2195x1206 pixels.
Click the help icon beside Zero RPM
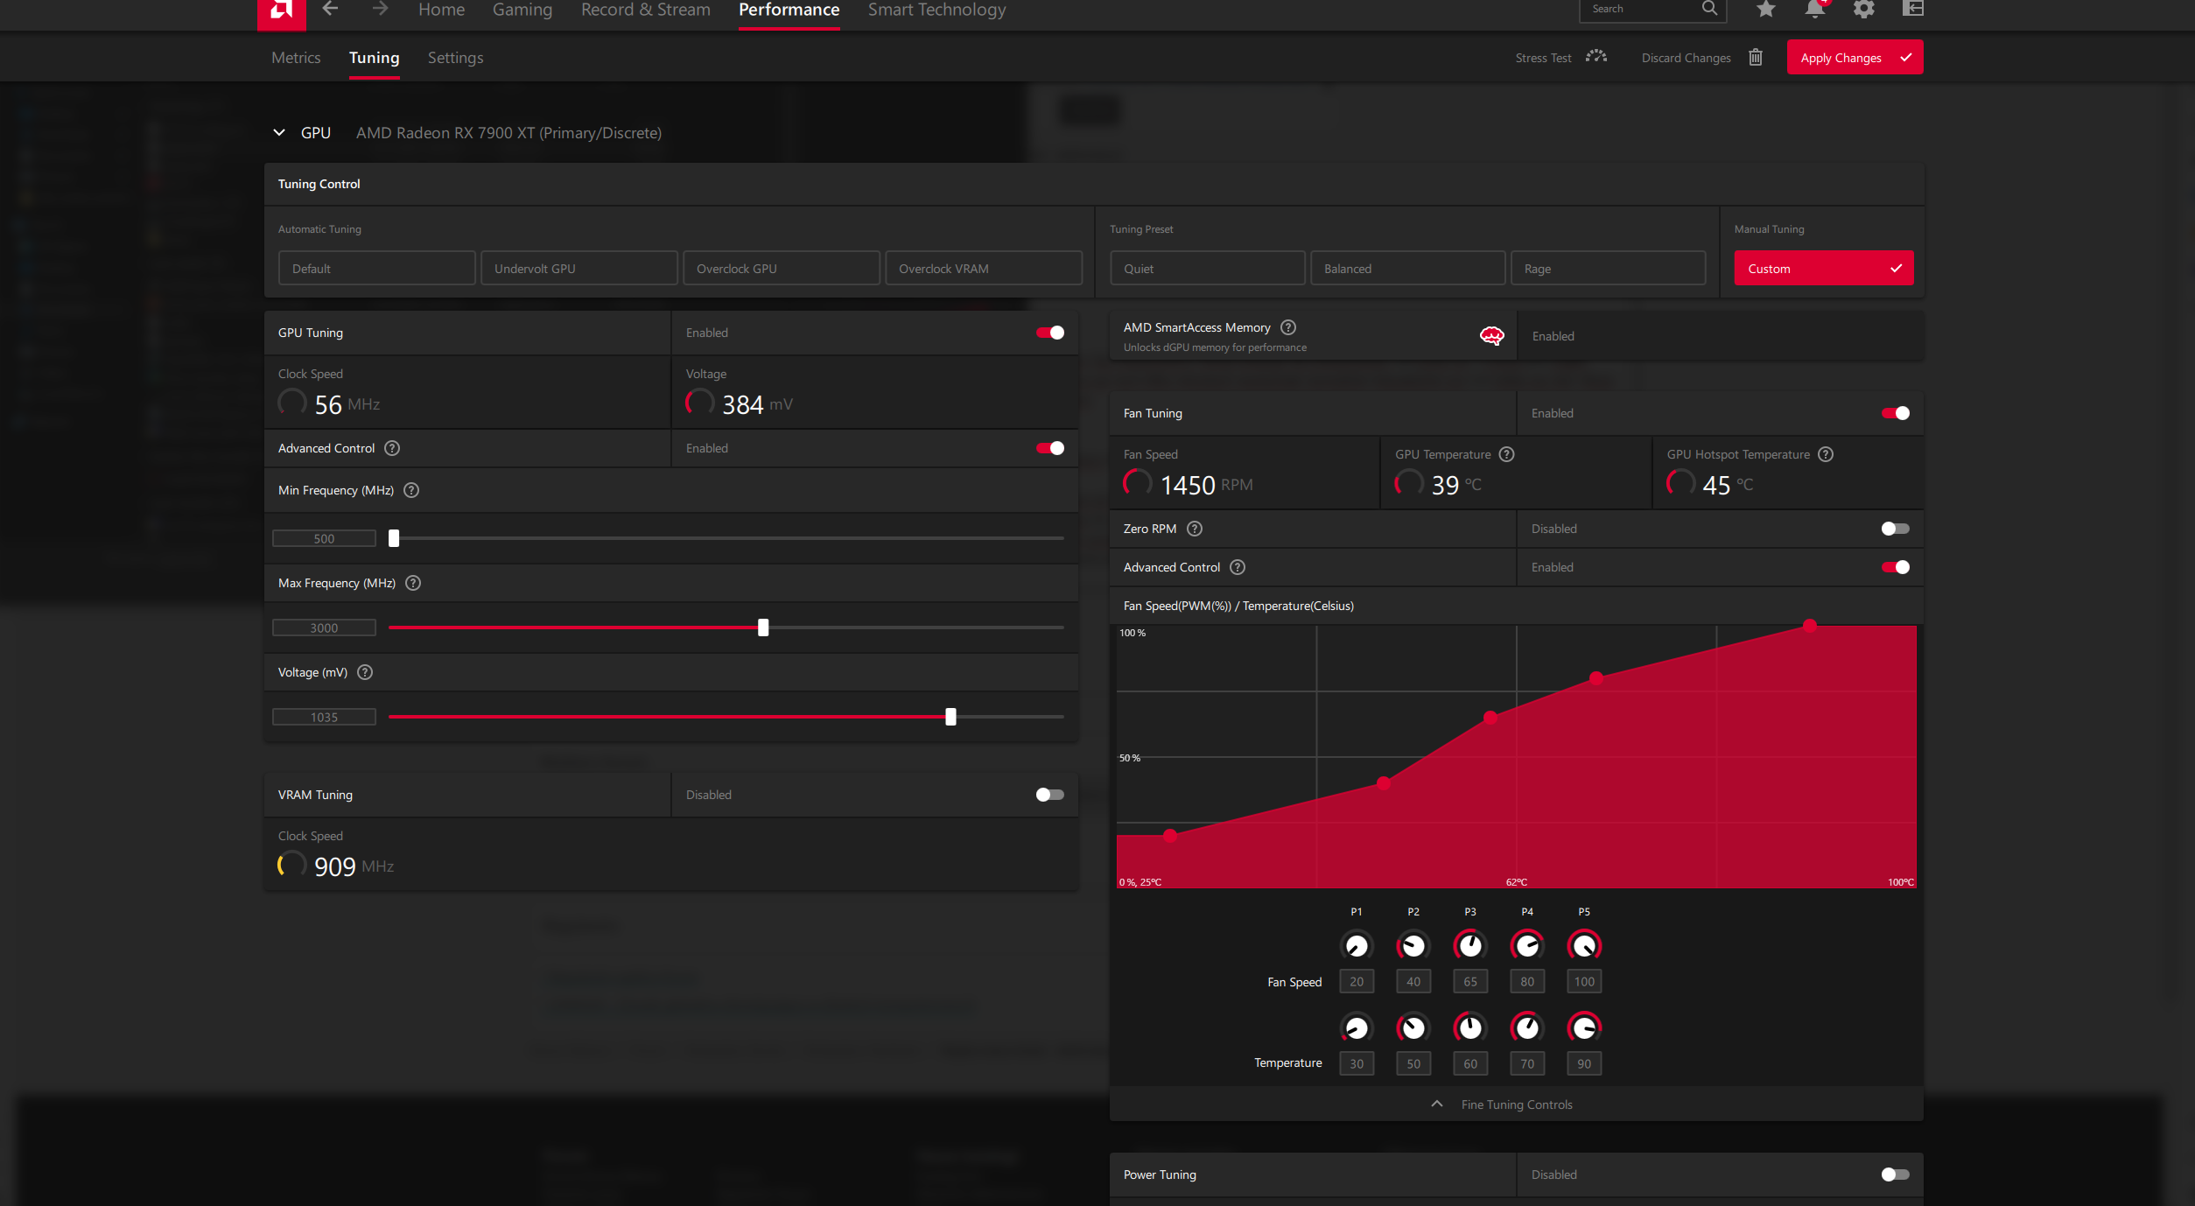[1195, 529]
